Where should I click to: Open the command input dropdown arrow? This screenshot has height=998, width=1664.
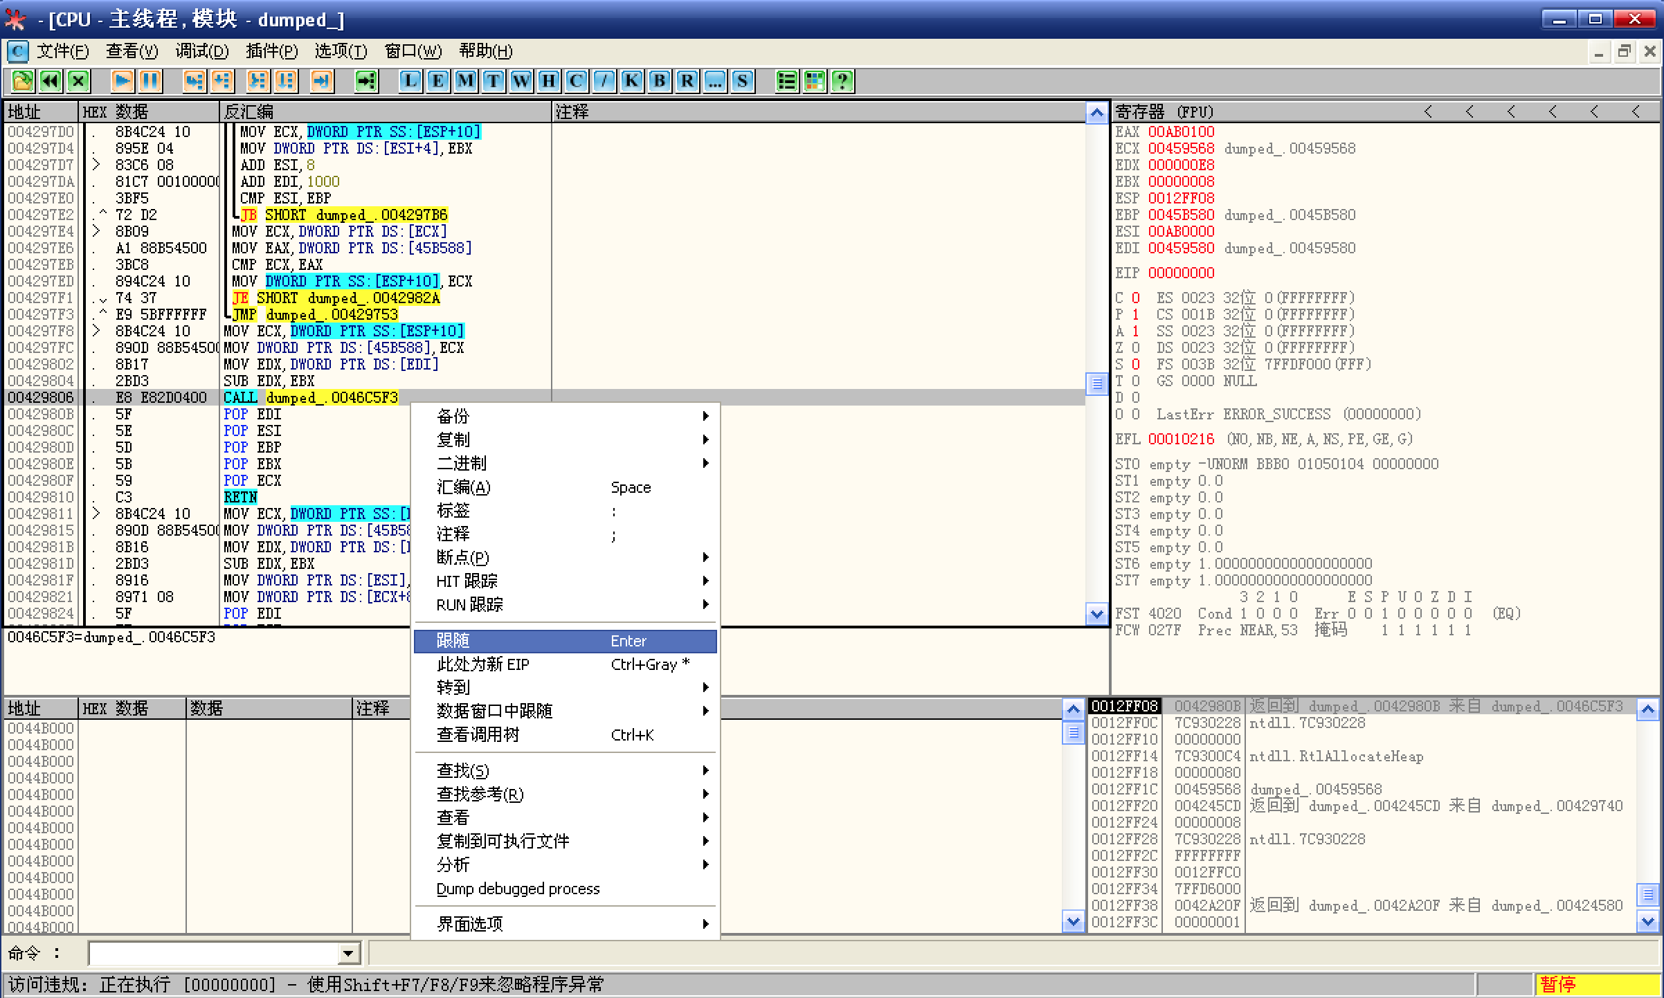[349, 954]
